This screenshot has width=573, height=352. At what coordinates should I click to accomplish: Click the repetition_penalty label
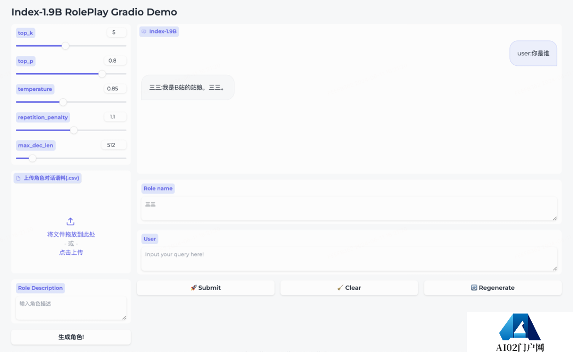click(x=43, y=117)
